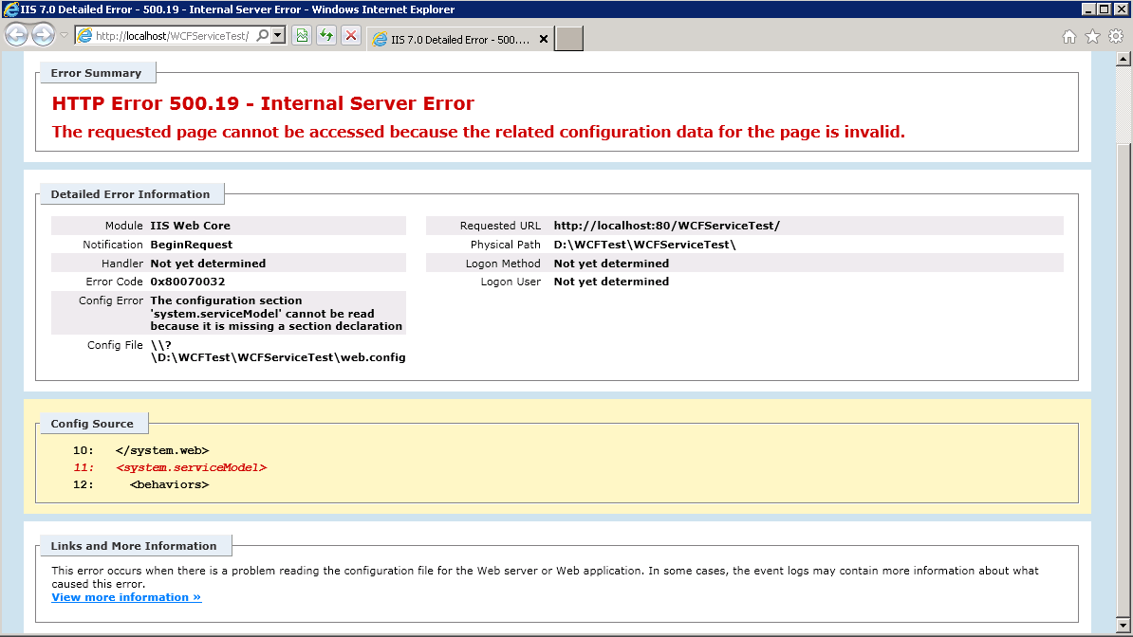The width and height of the screenshot is (1133, 637).
Task: Open Favorites with the star icon
Action: [x=1092, y=37]
